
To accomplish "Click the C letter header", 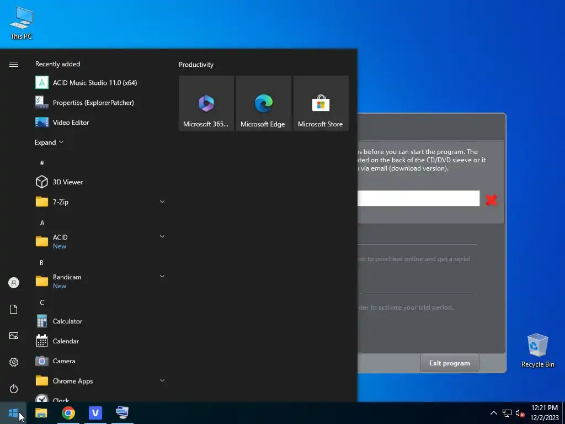I will (42, 302).
